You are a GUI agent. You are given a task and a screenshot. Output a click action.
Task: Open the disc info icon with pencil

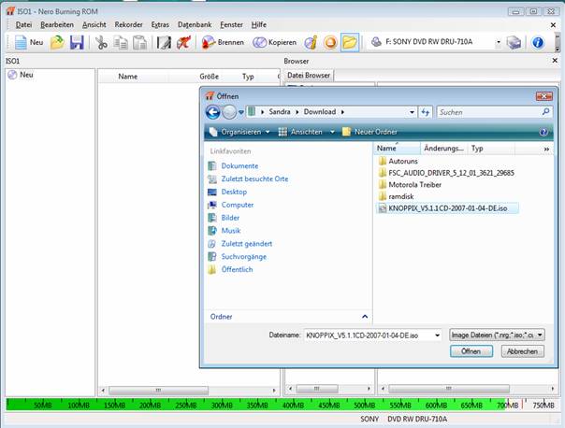311,42
